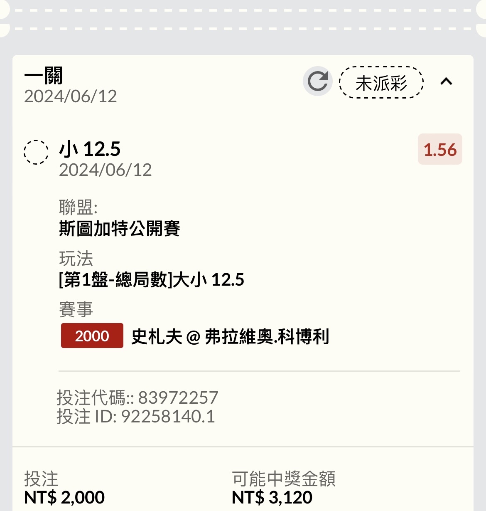486x511 pixels.
Task: Click the 未派彩 status badge
Action: pos(381,83)
